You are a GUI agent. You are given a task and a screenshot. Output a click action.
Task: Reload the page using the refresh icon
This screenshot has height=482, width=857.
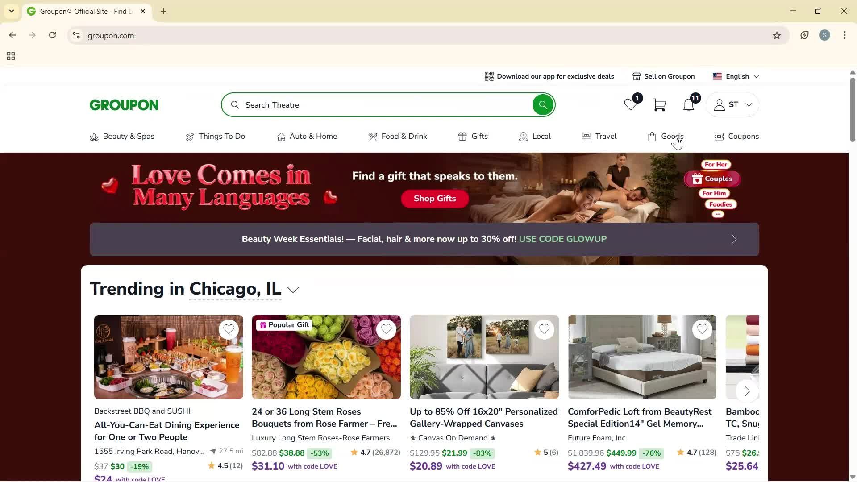pyautogui.click(x=53, y=35)
